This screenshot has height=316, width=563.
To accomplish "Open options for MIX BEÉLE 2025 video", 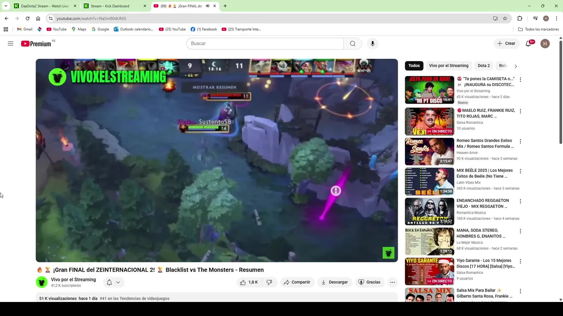I will [520, 171].
